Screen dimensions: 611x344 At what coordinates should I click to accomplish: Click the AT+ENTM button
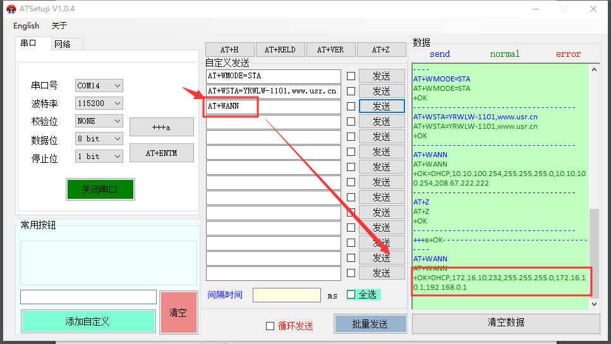click(161, 153)
